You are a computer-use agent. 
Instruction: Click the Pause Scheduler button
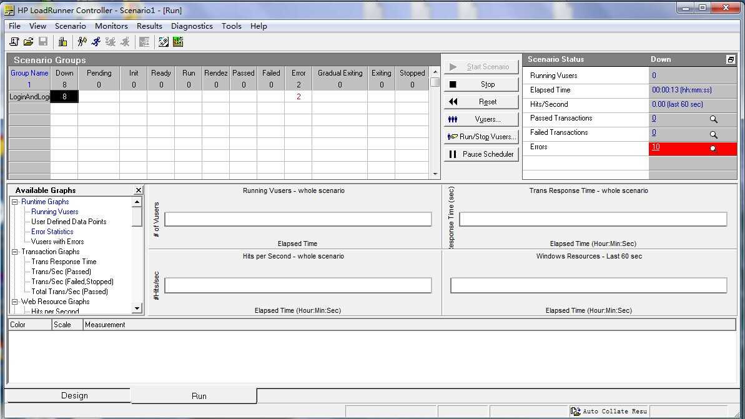481,154
